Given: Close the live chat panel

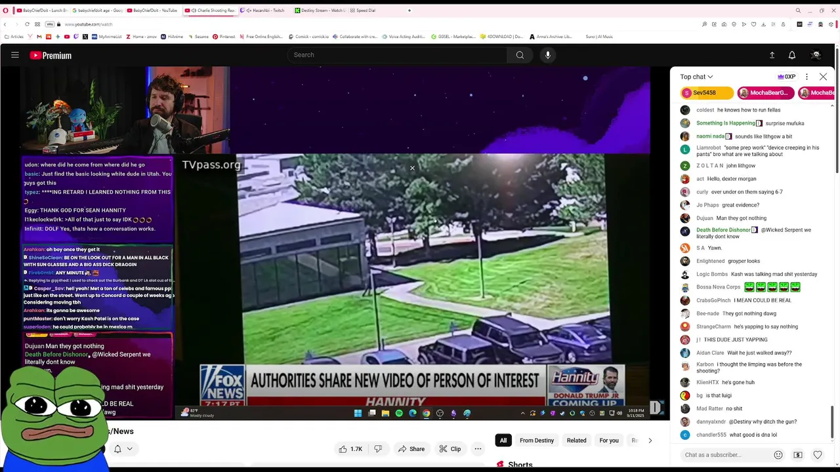Looking at the screenshot, I should pos(823,77).
